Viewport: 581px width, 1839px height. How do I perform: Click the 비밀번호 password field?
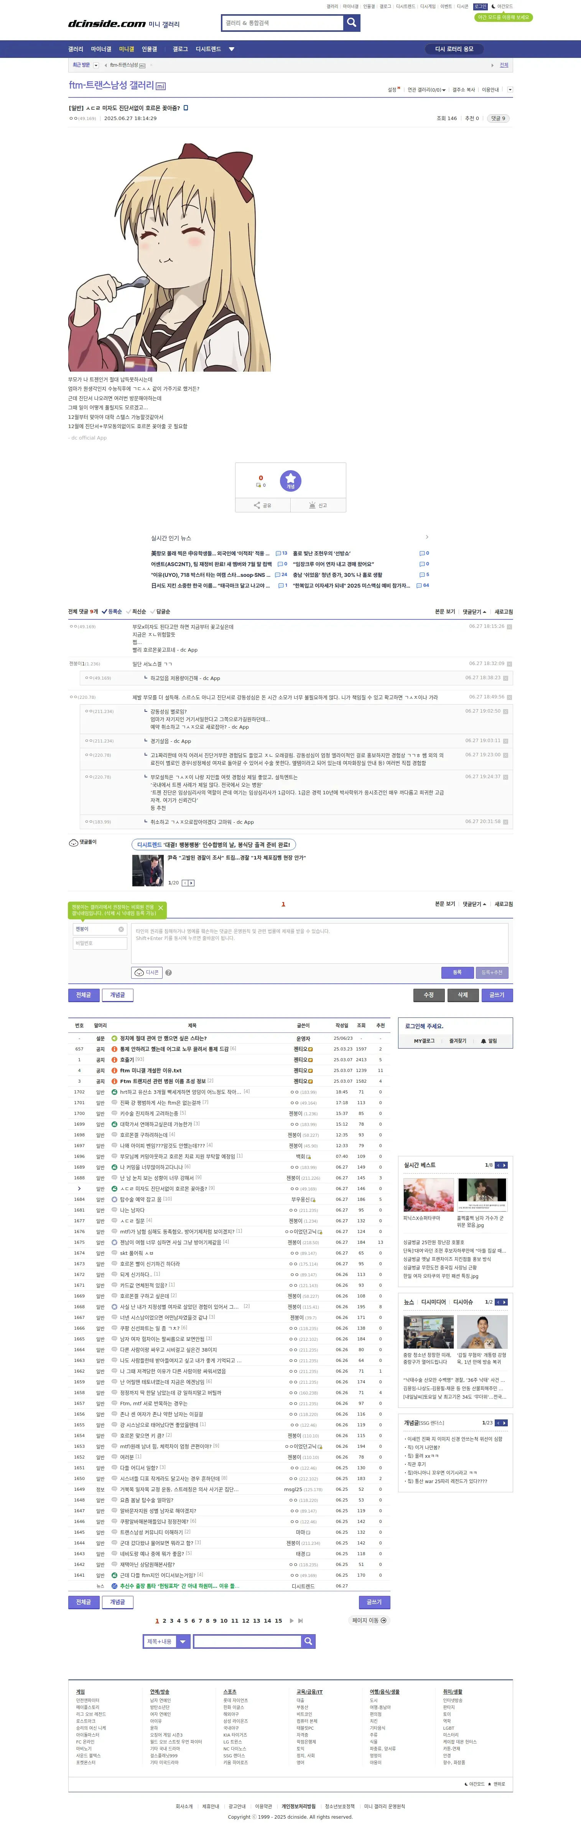coord(100,943)
